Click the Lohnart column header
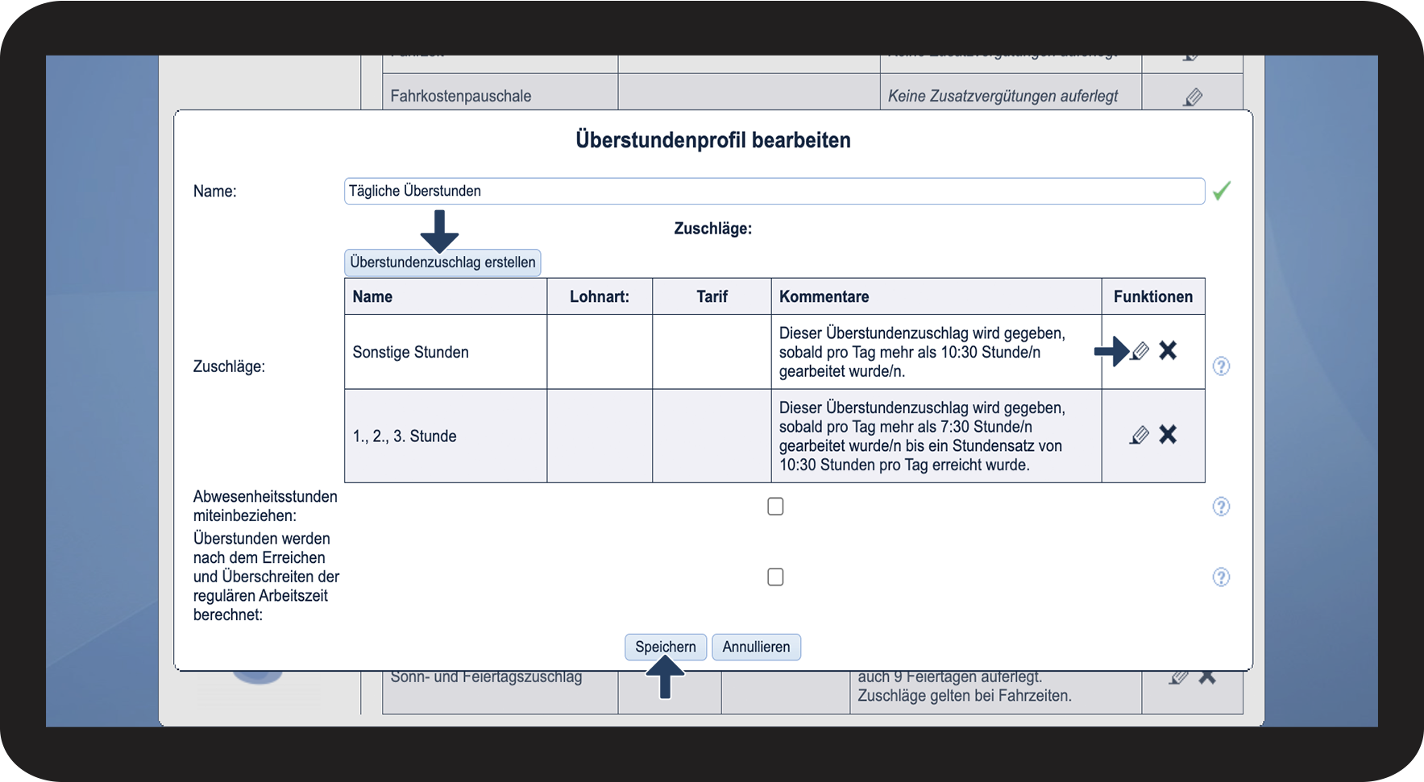This screenshot has height=782, width=1424. (600, 296)
